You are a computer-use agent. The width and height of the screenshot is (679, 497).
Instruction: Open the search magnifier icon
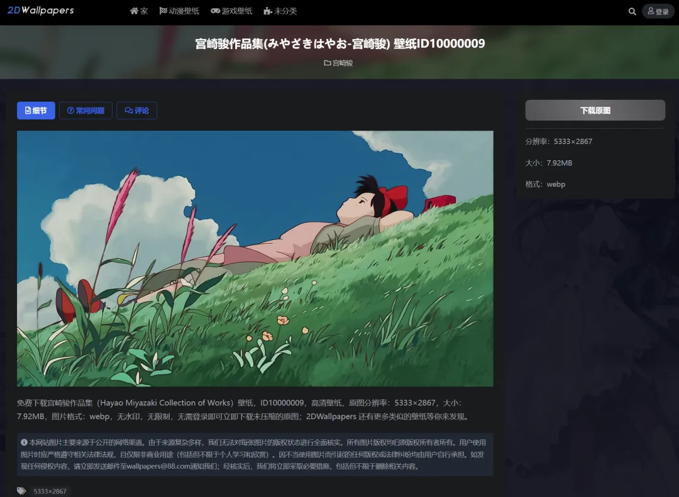pyautogui.click(x=632, y=12)
